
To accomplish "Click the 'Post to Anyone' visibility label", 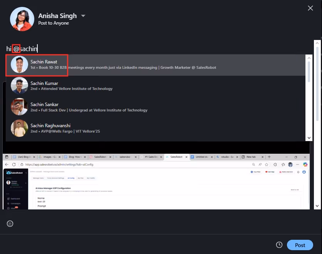I will tap(54, 23).
